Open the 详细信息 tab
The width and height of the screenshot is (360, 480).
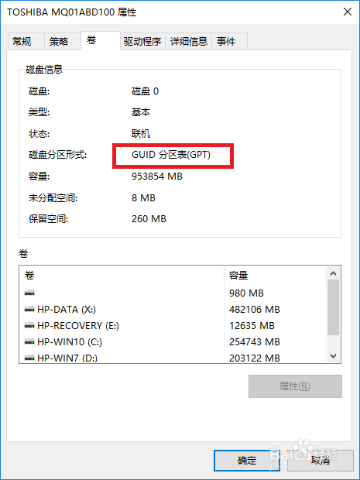pyautogui.click(x=189, y=41)
